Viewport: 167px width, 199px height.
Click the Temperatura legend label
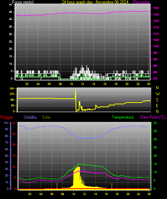(x=123, y=117)
